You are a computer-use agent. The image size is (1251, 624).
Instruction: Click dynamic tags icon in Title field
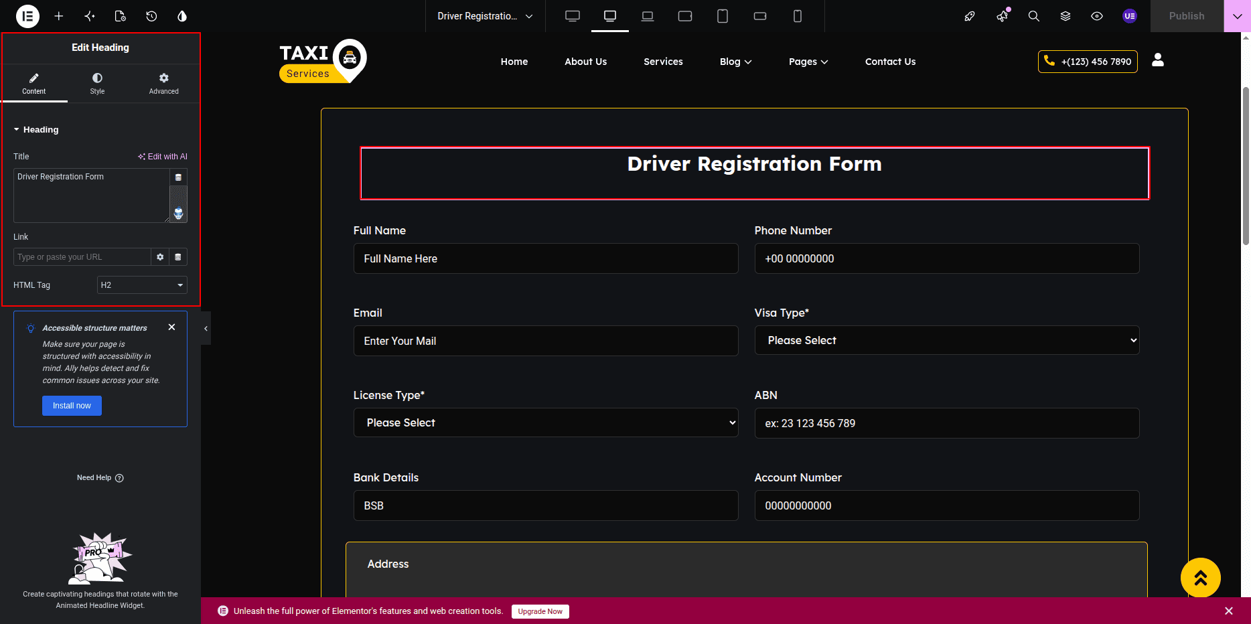click(178, 177)
